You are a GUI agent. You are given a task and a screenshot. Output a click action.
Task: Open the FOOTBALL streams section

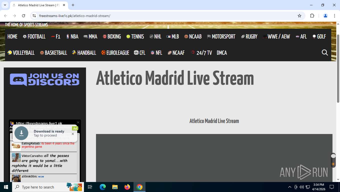(34, 36)
